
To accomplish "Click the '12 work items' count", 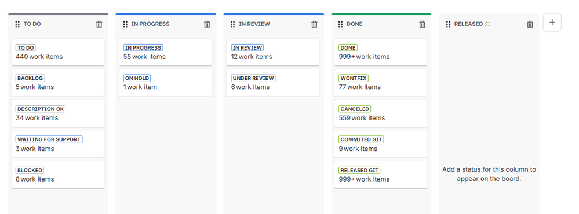I will click(252, 57).
